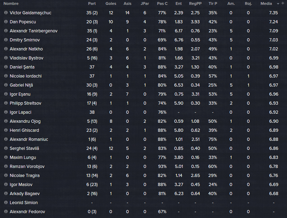Open Vladislav Bystrov player profile
This screenshot has width=287, height=218.
pyautogui.click(x=26, y=58)
